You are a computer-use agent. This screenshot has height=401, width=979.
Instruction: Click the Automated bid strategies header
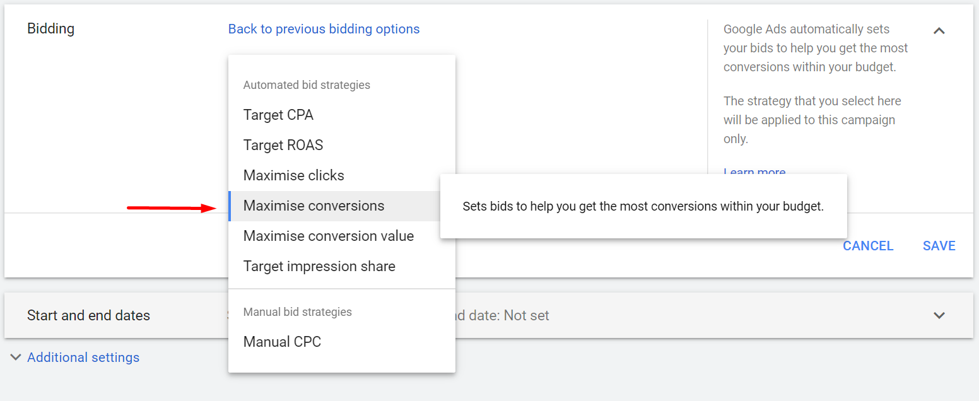point(307,84)
